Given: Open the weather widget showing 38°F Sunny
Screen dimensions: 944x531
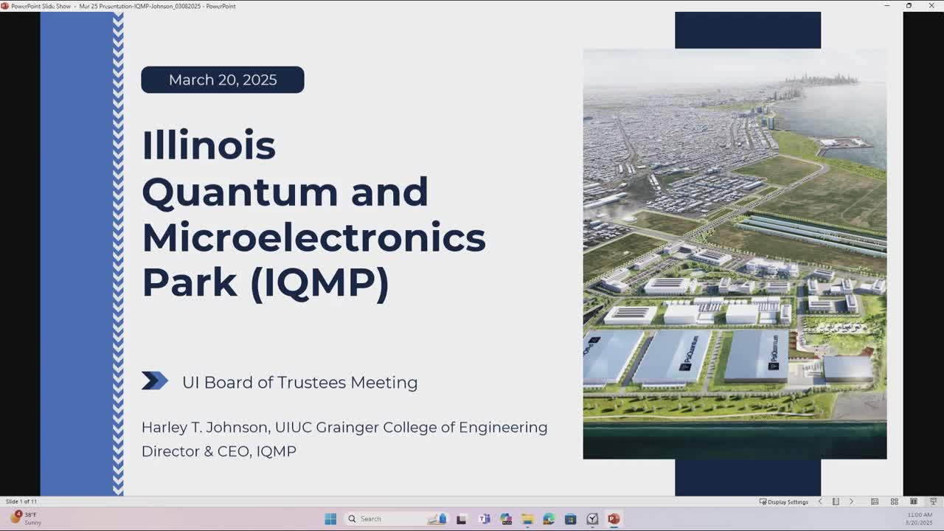Looking at the screenshot, I should [26, 518].
